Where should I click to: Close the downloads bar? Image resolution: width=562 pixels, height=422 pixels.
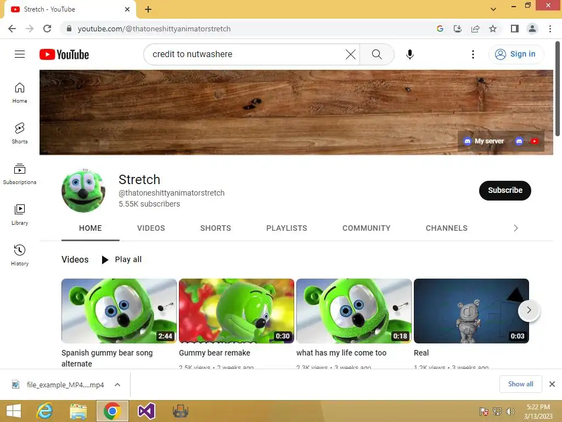552,384
